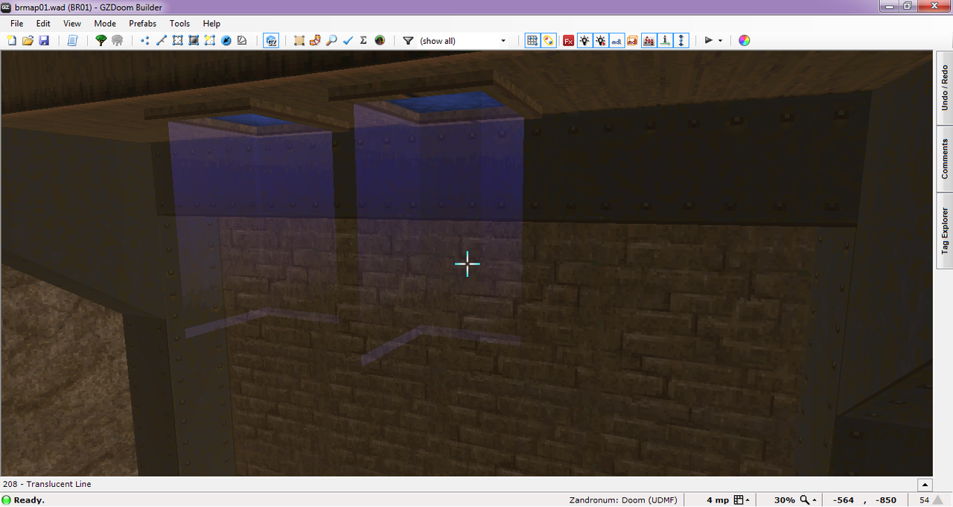This screenshot has width=953, height=507.
Task: Click the tan square sector icon
Action: (x=299, y=40)
